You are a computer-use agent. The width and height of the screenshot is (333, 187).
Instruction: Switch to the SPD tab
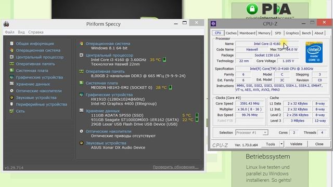point(278,33)
